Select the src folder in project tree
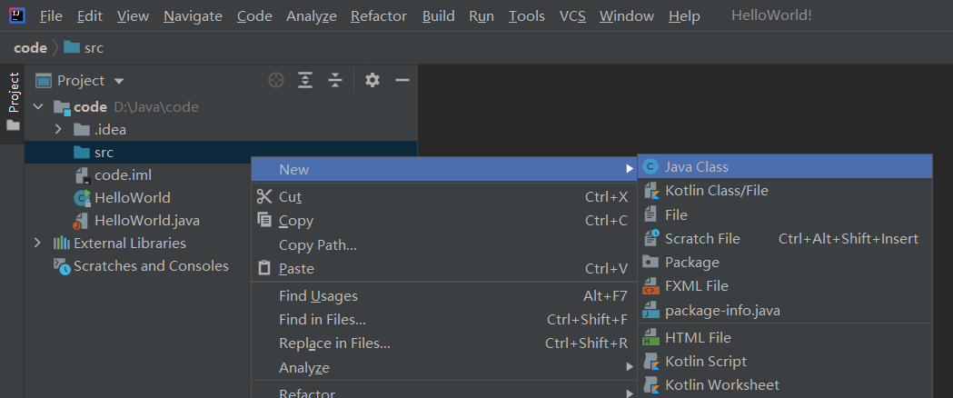The width and height of the screenshot is (953, 398). tap(222, 153)
